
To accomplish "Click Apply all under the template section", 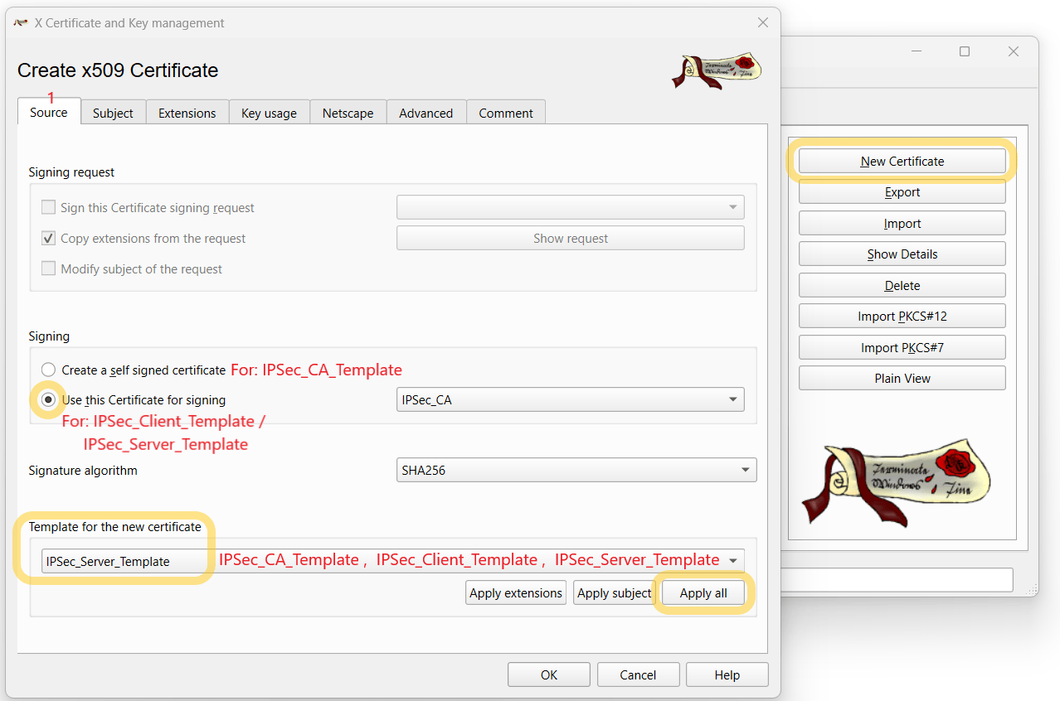I will coord(703,592).
